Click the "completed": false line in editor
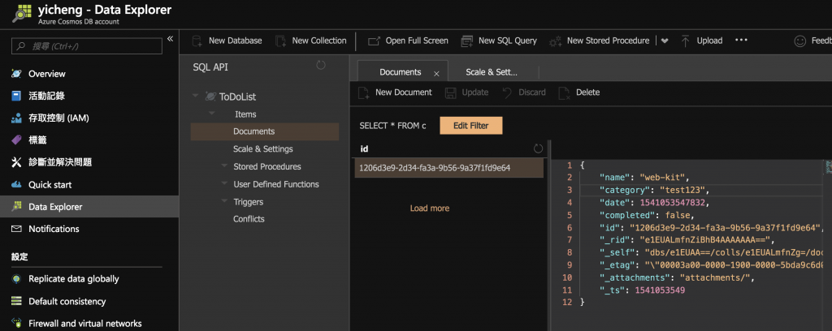Image resolution: width=832 pixels, height=331 pixels. pyautogui.click(x=646, y=215)
